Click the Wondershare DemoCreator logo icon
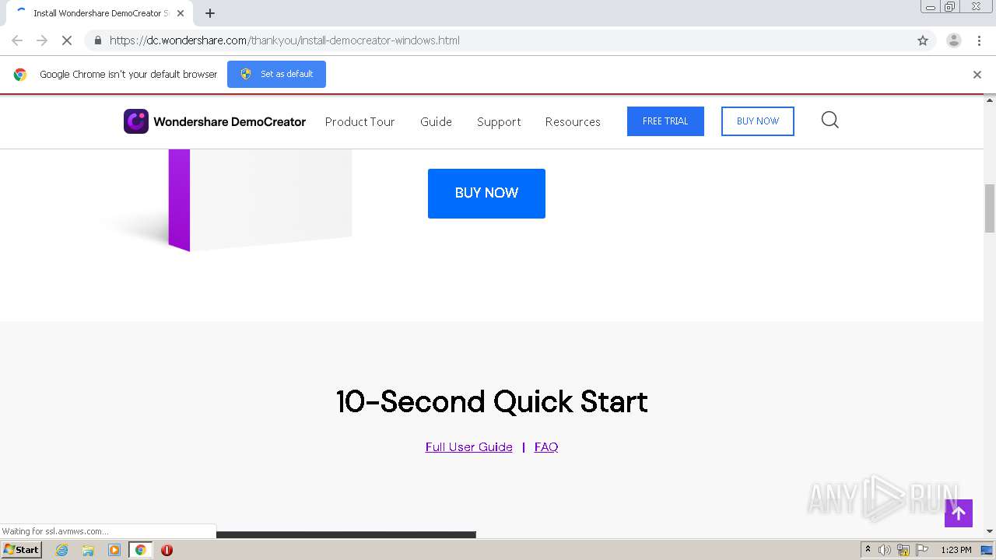This screenshot has width=996, height=560. tap(136, 121)
